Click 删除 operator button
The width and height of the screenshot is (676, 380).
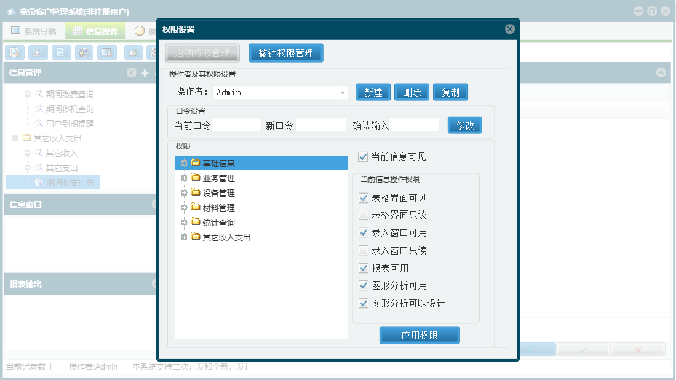pyautogui.click(x=412, y=92)
